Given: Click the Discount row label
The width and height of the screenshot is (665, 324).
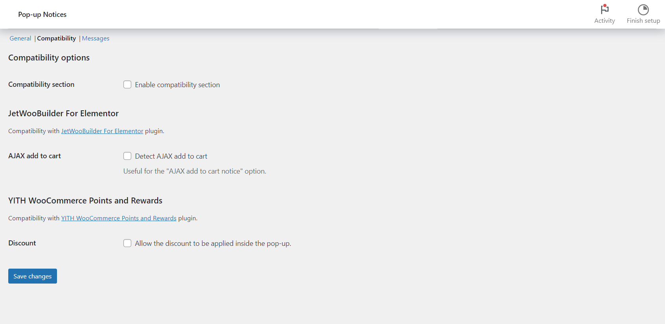Looking at the screenshot, I should (x=22, y=243).
